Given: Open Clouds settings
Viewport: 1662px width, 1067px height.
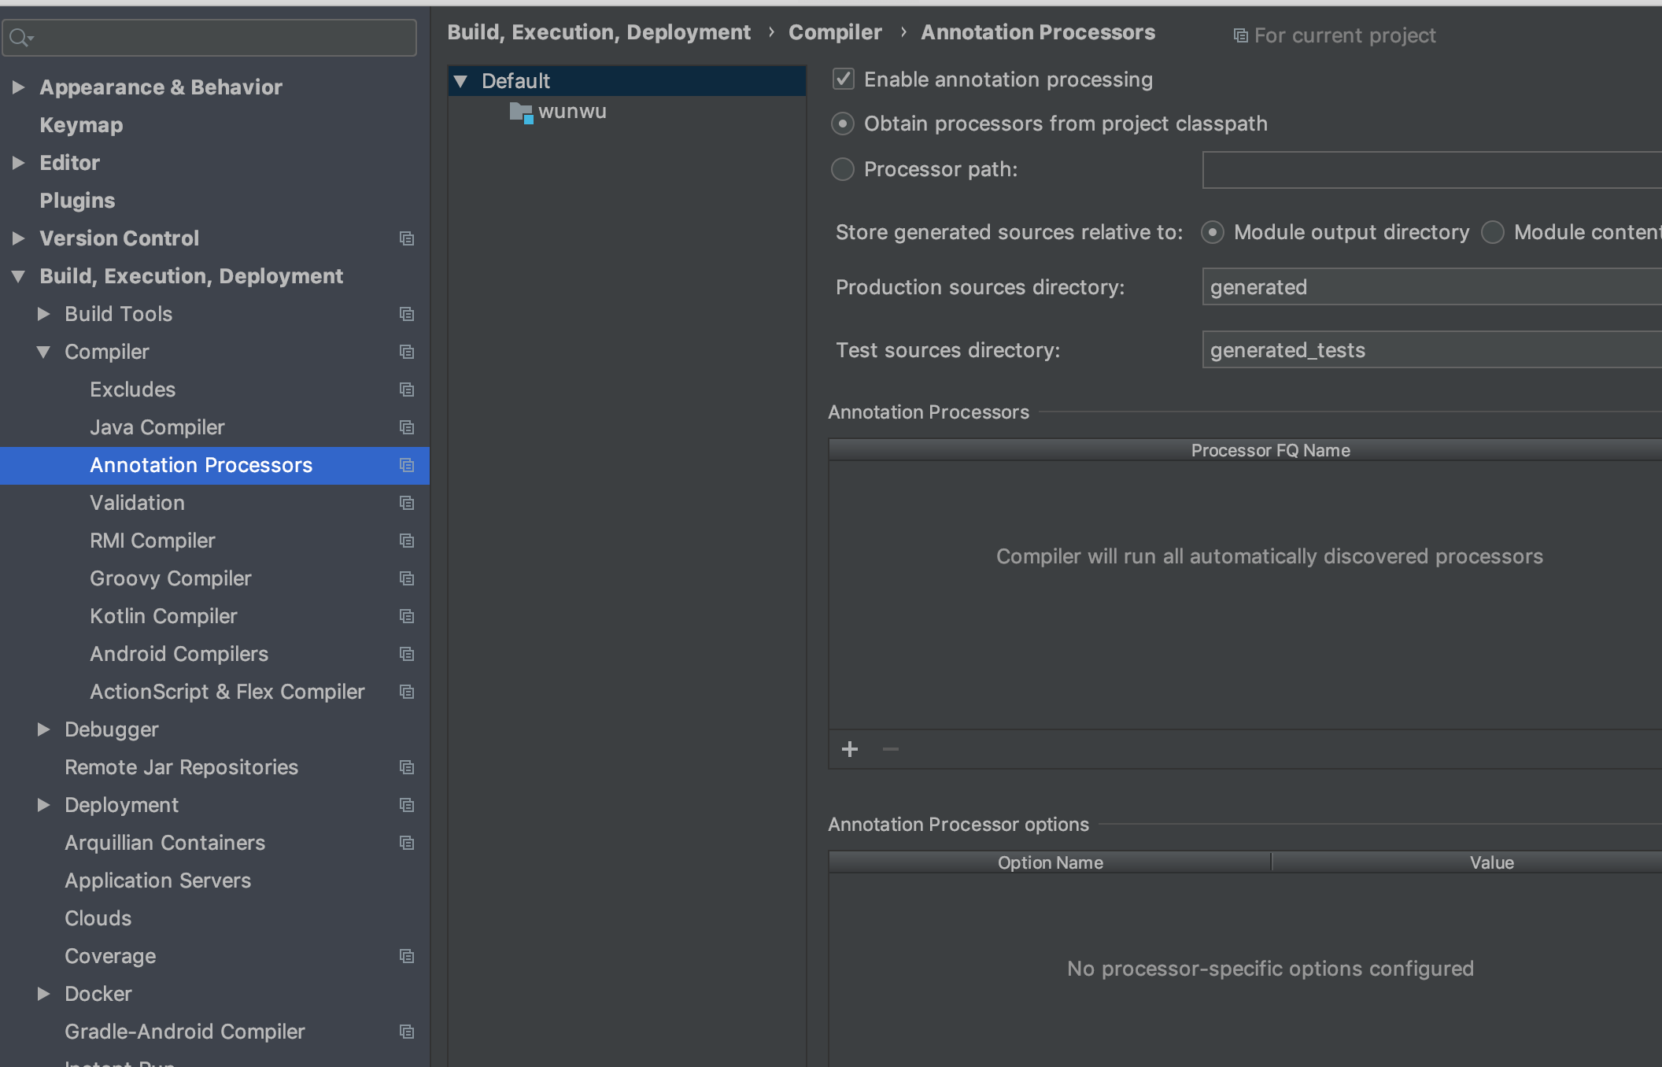Looking at the screenshot, I should pyautogui.click(x=98, y=918).
